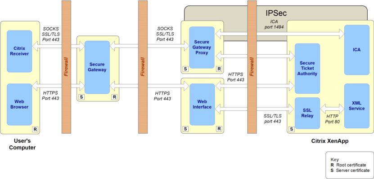Click the Citrix XenApp caption
Image resolution: width=374 pixels, height=179 pixels.
tap(330, 141)
